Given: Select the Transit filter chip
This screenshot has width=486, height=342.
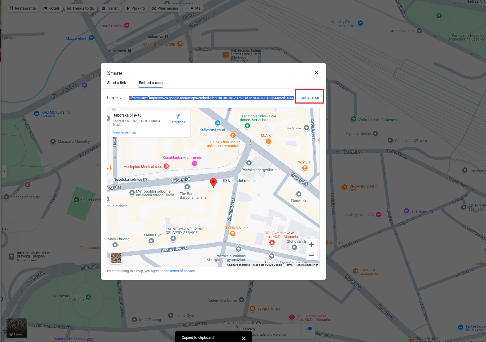Looking at the screenshot, I should (x=110, y=8).
